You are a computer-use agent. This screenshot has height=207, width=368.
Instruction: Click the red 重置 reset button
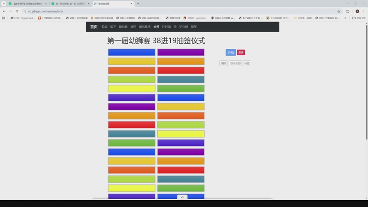point(241,52)
